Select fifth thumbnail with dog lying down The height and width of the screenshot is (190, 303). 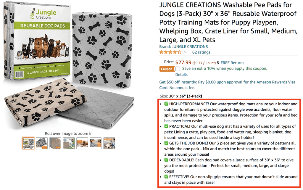point(82,143)
